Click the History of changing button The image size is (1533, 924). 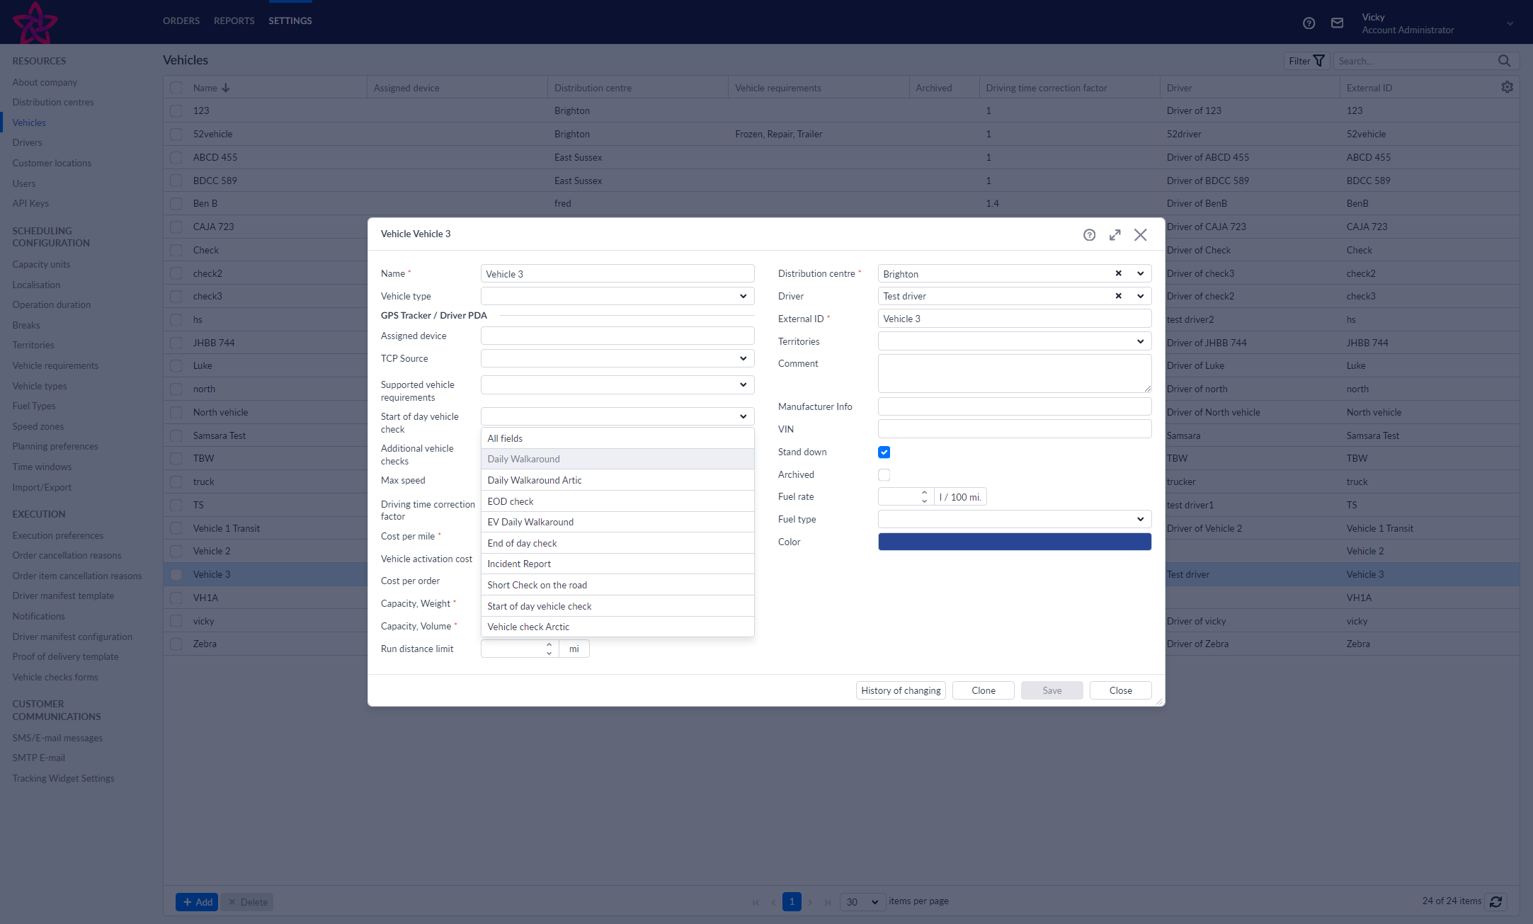tap(901, 690)
